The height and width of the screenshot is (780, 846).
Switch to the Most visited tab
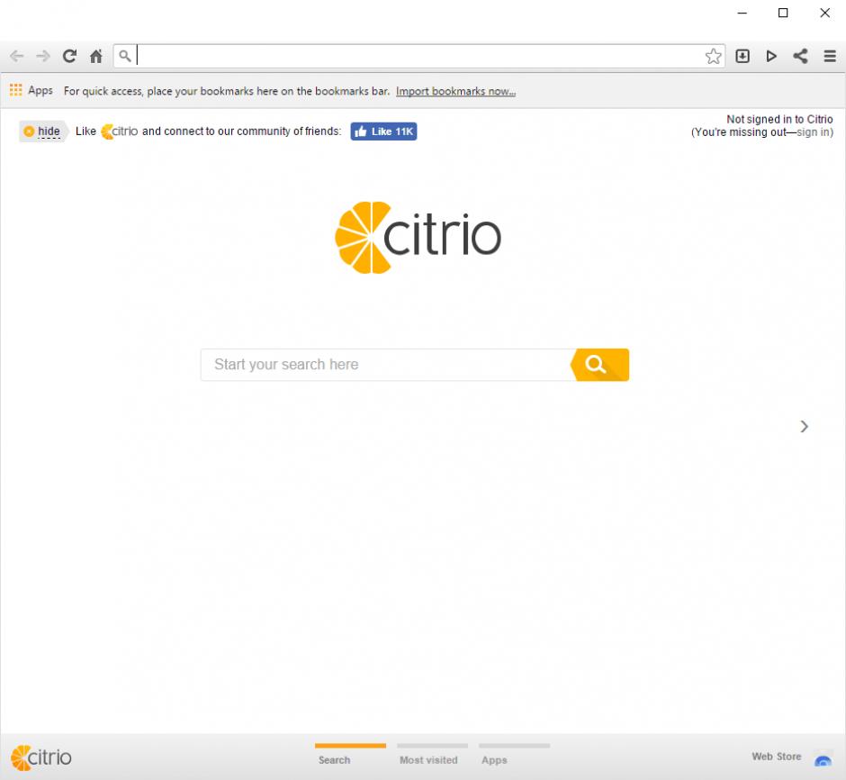click(432, 755)
